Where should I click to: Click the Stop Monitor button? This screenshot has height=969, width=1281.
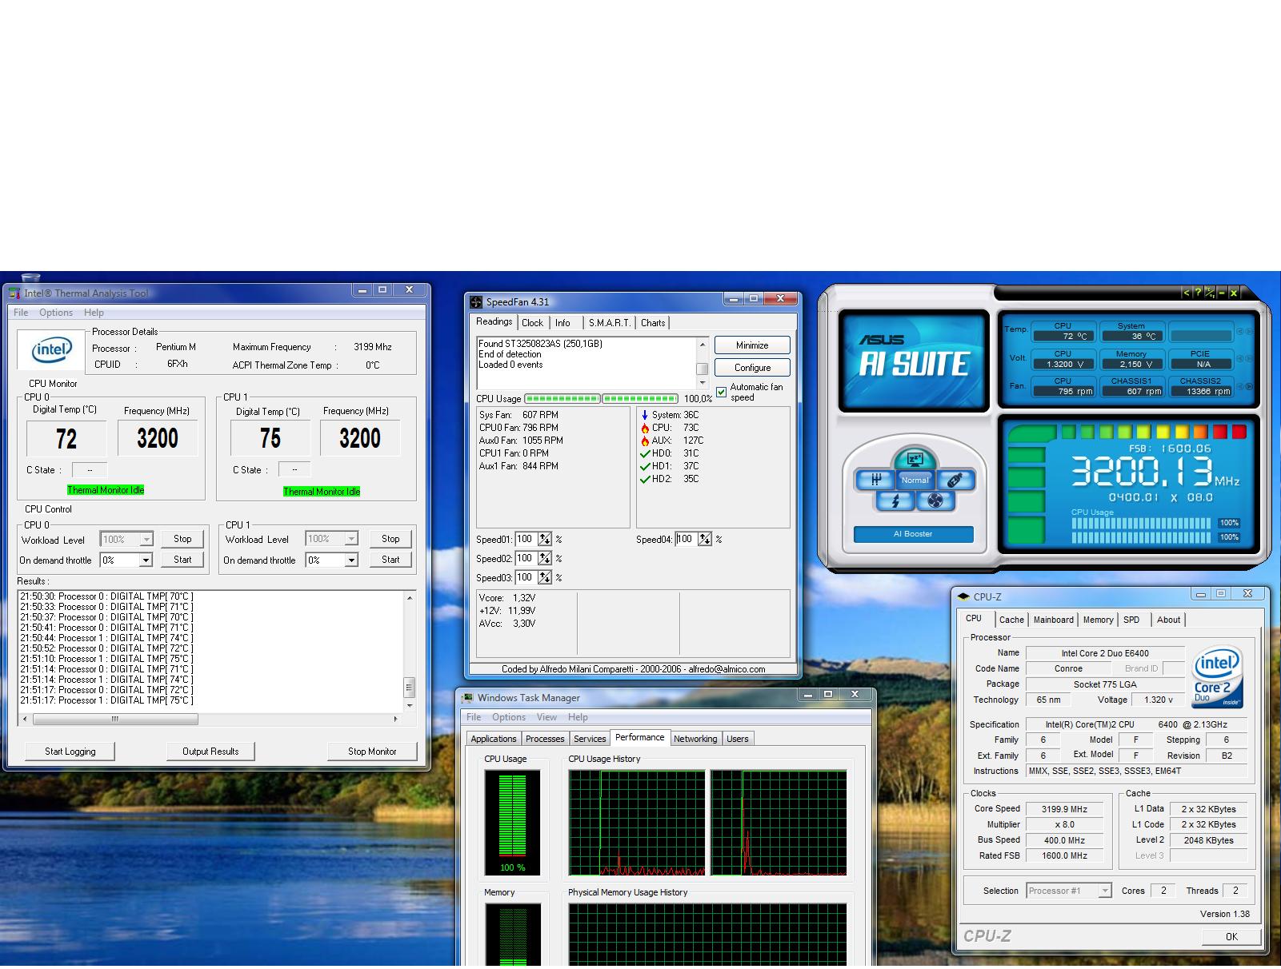pyautogui.click(x=372, y=752)
